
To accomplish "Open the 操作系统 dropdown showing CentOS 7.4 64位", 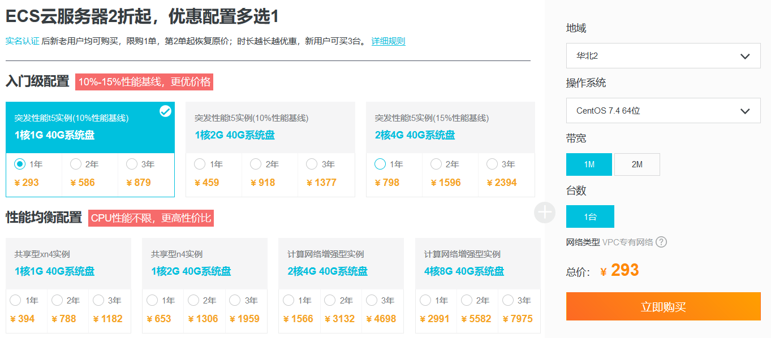I will point(663,111).
